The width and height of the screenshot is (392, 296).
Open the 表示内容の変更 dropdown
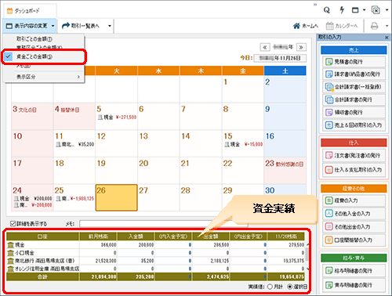point(30,26)
